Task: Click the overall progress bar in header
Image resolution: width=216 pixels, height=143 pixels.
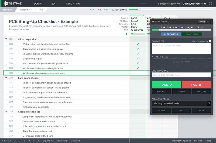Action: (171, 10)
